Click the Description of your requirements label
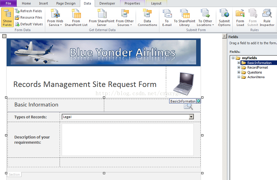Viewport: 277px width, 180px height. (x=32, y=140)
